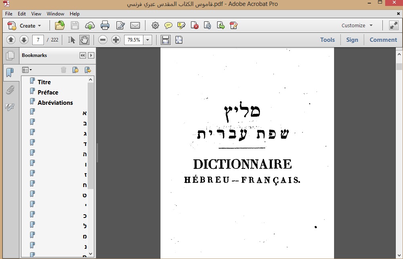This screenshot has height=259, width=403.
Task: Zoom in with the plus button
Action: (116, 40)
